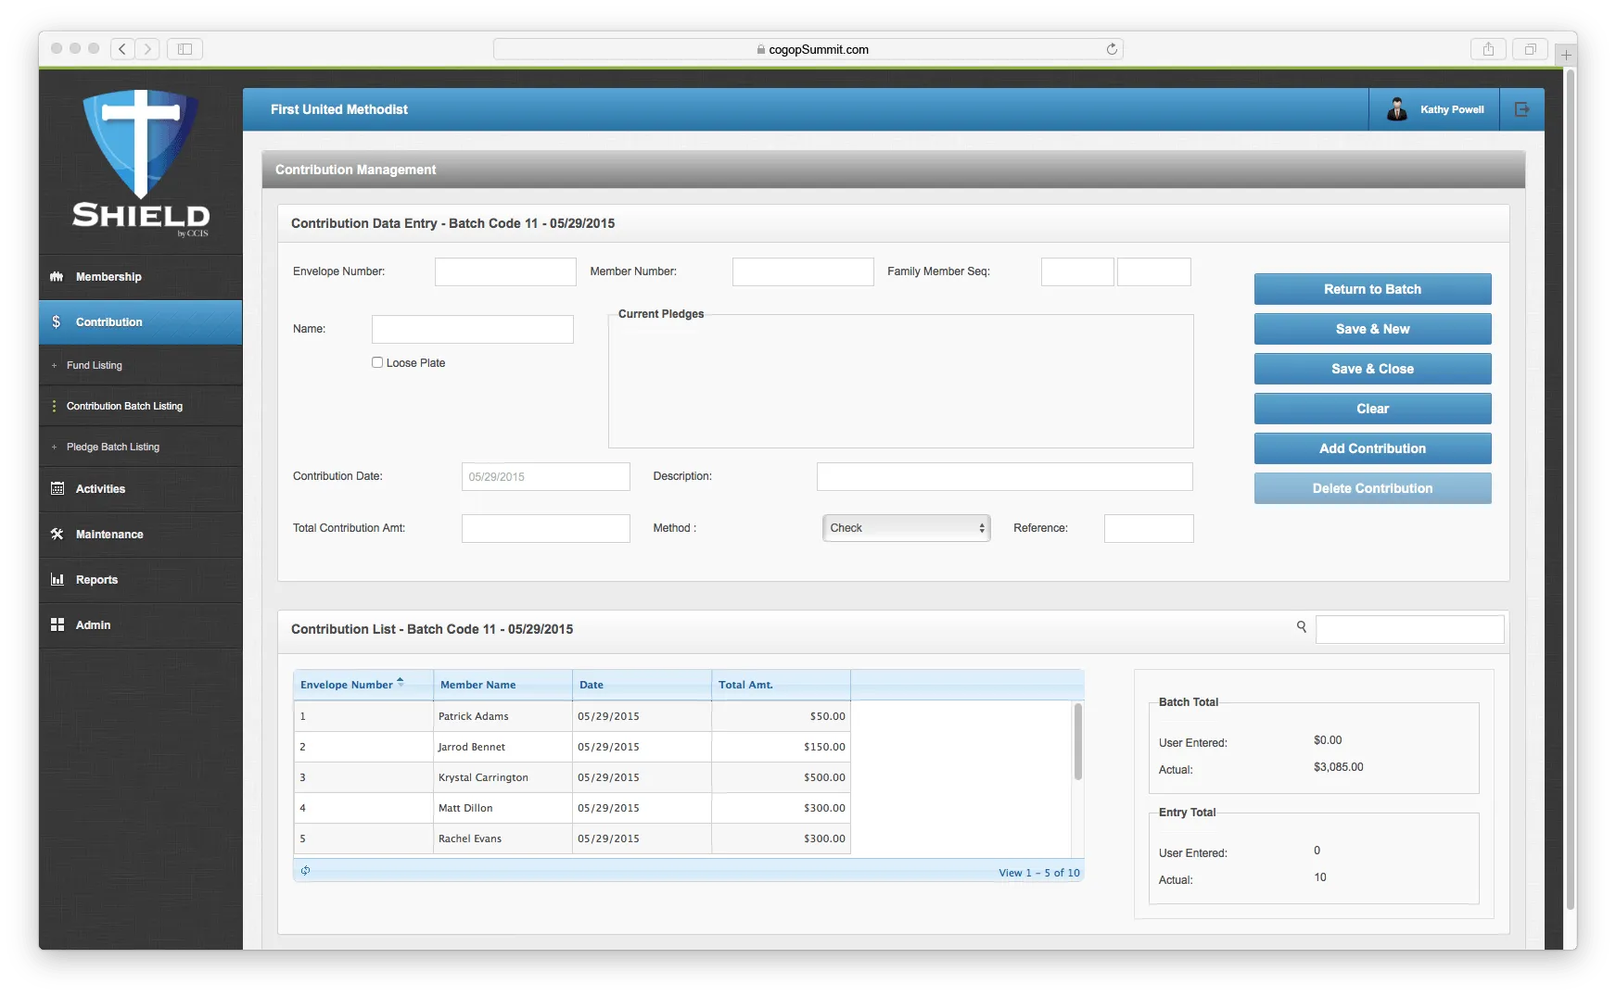Click the search magnifier icon in Contribution List
This screenshot has width=1616, height=996.
(x=1301, y=627)
